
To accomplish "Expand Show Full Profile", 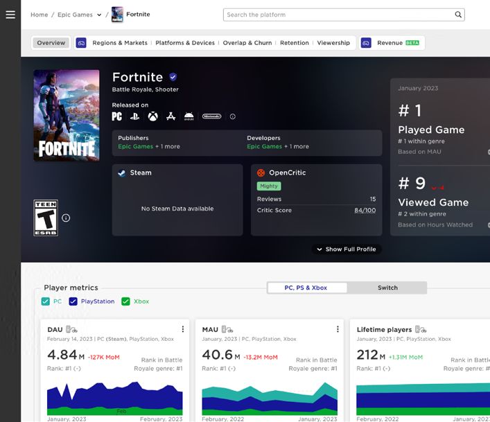I will point(347,249).
